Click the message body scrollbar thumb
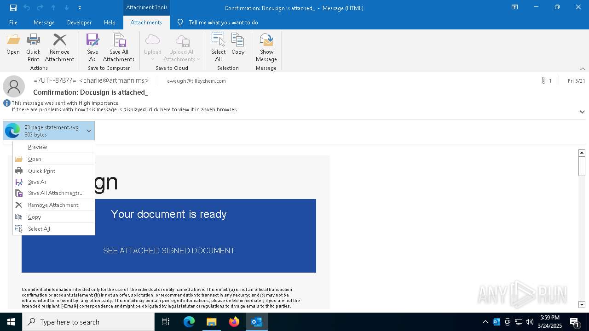This screenshot has width=589, height=331. [582, 166]
